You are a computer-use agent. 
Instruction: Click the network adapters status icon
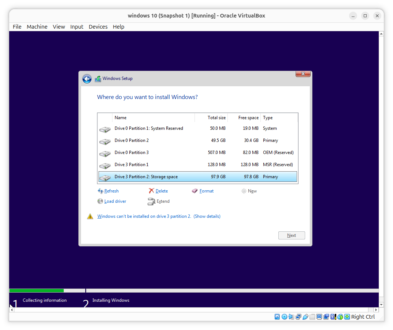298,317
